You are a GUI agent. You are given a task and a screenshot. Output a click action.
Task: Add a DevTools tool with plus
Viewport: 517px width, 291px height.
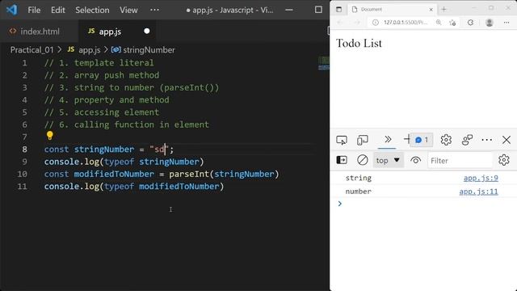pyautogui.click(x=407, y=139)
